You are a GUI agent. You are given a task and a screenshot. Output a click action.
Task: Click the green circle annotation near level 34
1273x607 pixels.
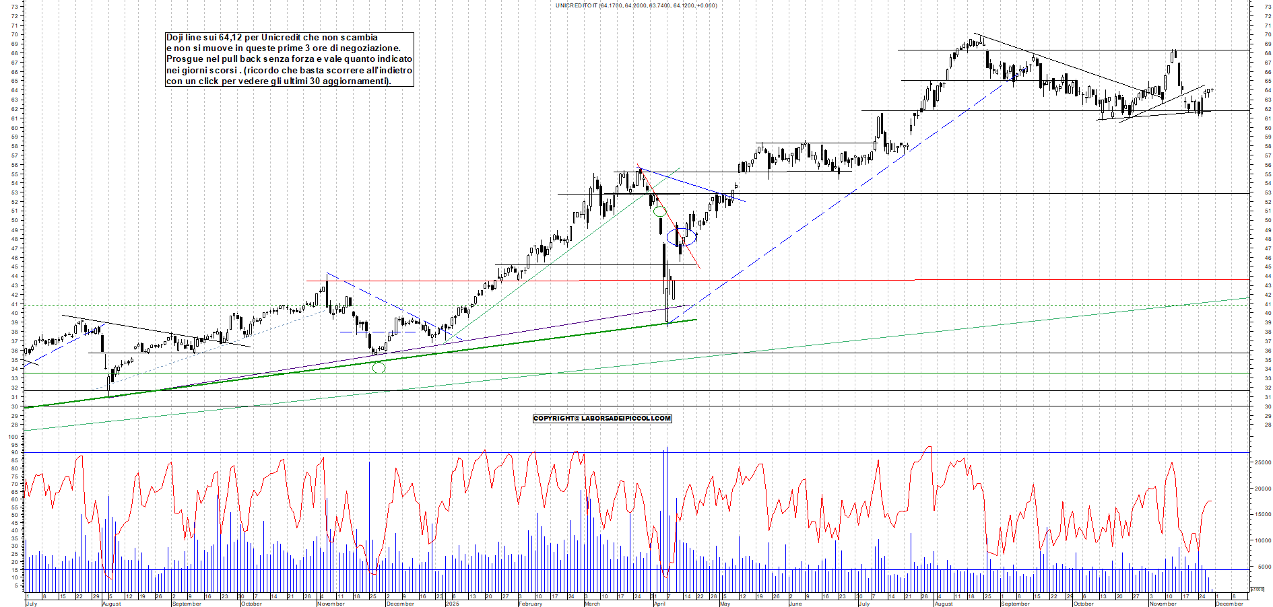pyautogui.click(x=379, y=367)
